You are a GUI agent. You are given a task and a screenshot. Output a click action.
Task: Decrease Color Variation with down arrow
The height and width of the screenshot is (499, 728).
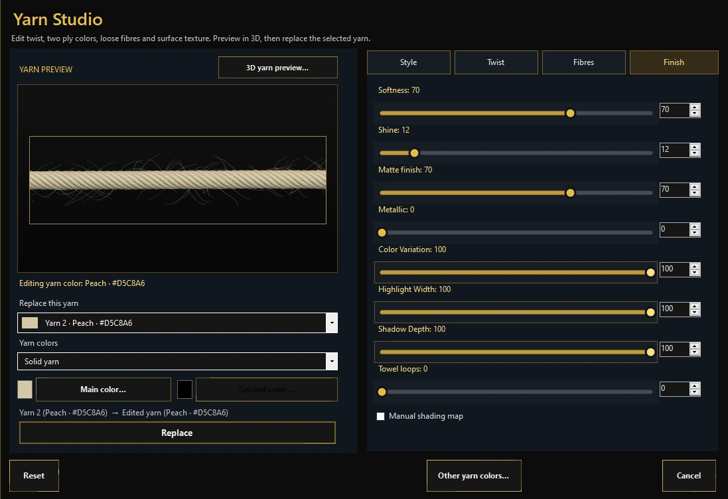[x=695, y=273]
